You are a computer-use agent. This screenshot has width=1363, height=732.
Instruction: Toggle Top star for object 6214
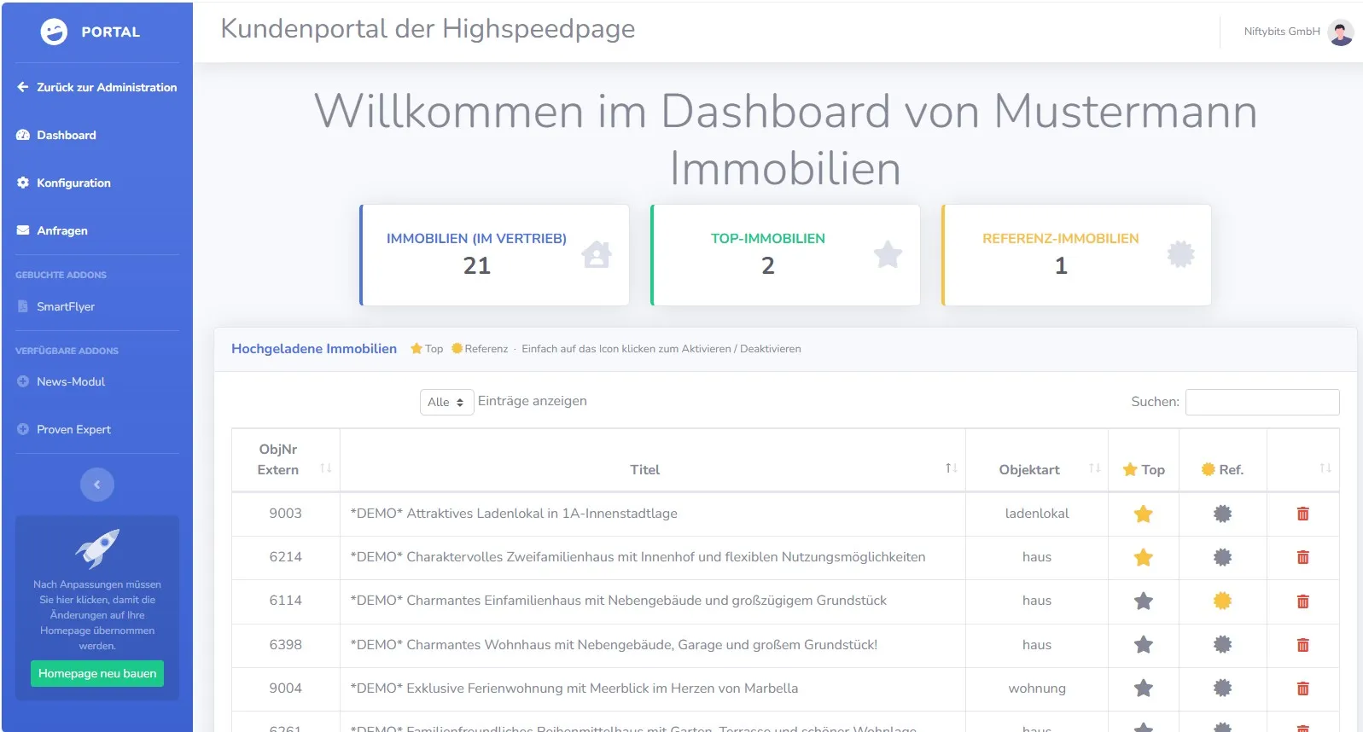1144,557
